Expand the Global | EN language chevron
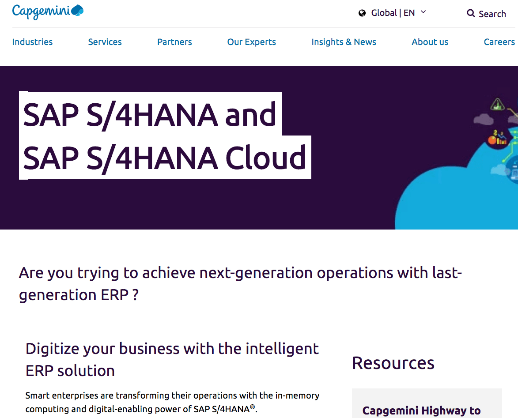The image size is (518, 418). [x=423, y=12]
